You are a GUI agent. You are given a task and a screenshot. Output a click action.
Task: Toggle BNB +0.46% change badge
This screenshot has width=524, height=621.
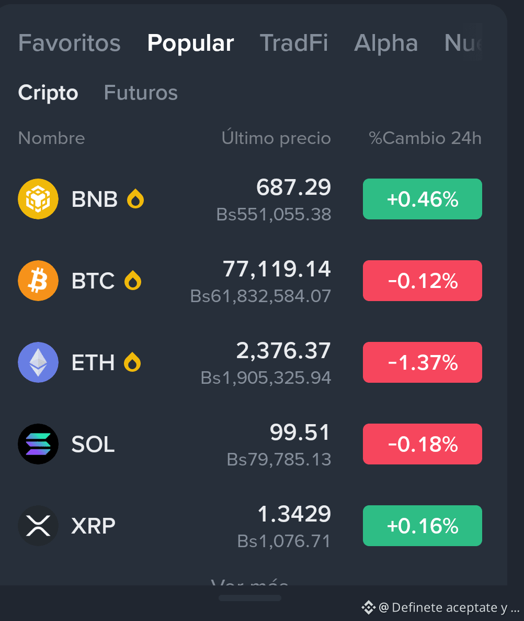tap(423, 199)
